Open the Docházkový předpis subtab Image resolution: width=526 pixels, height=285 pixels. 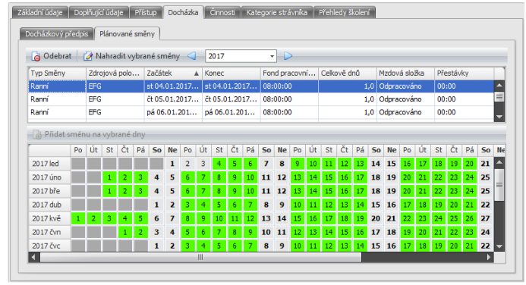tap(56, 34)
